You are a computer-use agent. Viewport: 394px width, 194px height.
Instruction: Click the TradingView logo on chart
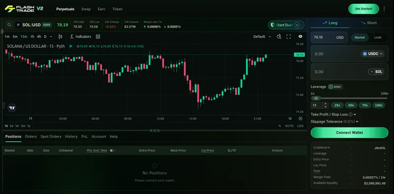pyautogui.click(x=12, y=108)
